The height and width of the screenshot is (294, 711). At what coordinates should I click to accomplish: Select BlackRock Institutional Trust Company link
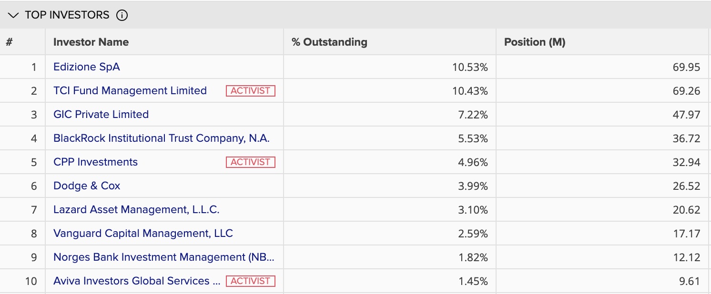[x=162, y=138]
